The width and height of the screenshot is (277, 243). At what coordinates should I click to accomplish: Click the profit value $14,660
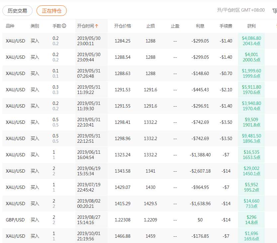(x=251, y=201)
